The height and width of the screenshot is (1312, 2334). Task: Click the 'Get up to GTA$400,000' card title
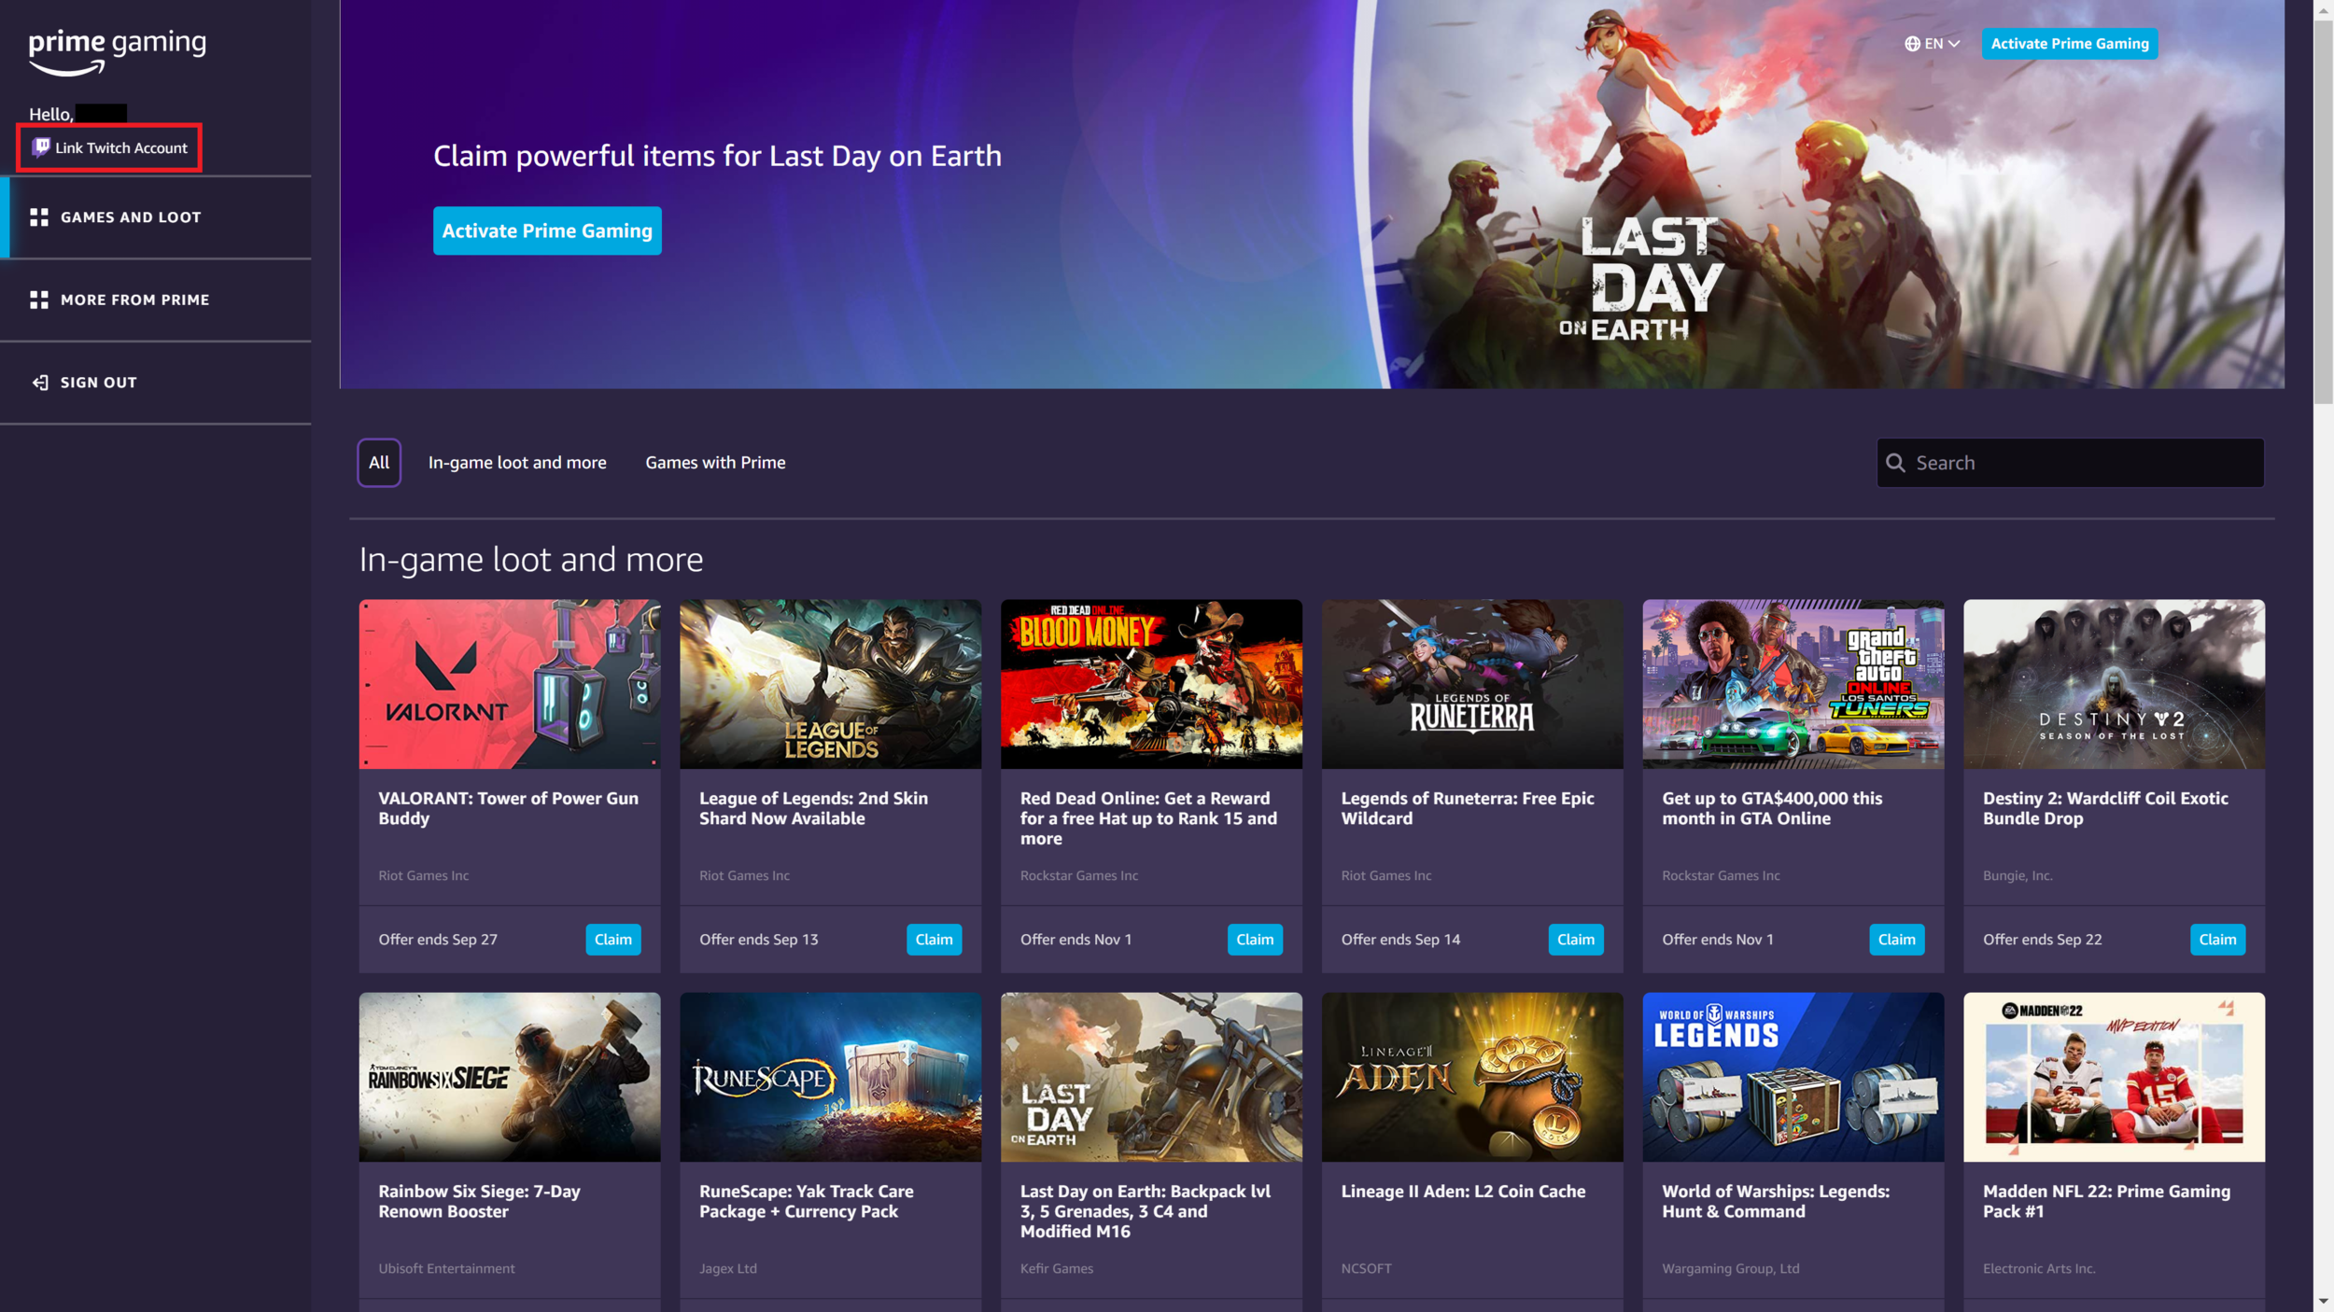1772,808
